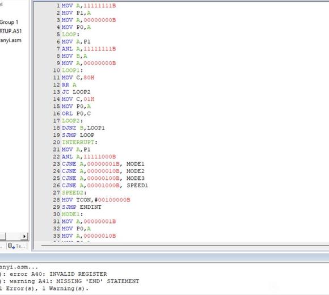Click the CJNE line jumping to MODE2
The width and height of the screenshot is (329, 295).
pyautogui.click(x=103, y=171)
